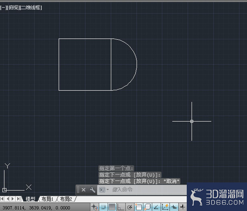Toggle Grid Display status button
This screenshot has height=211, width=247.
click(x=112, y=207)
